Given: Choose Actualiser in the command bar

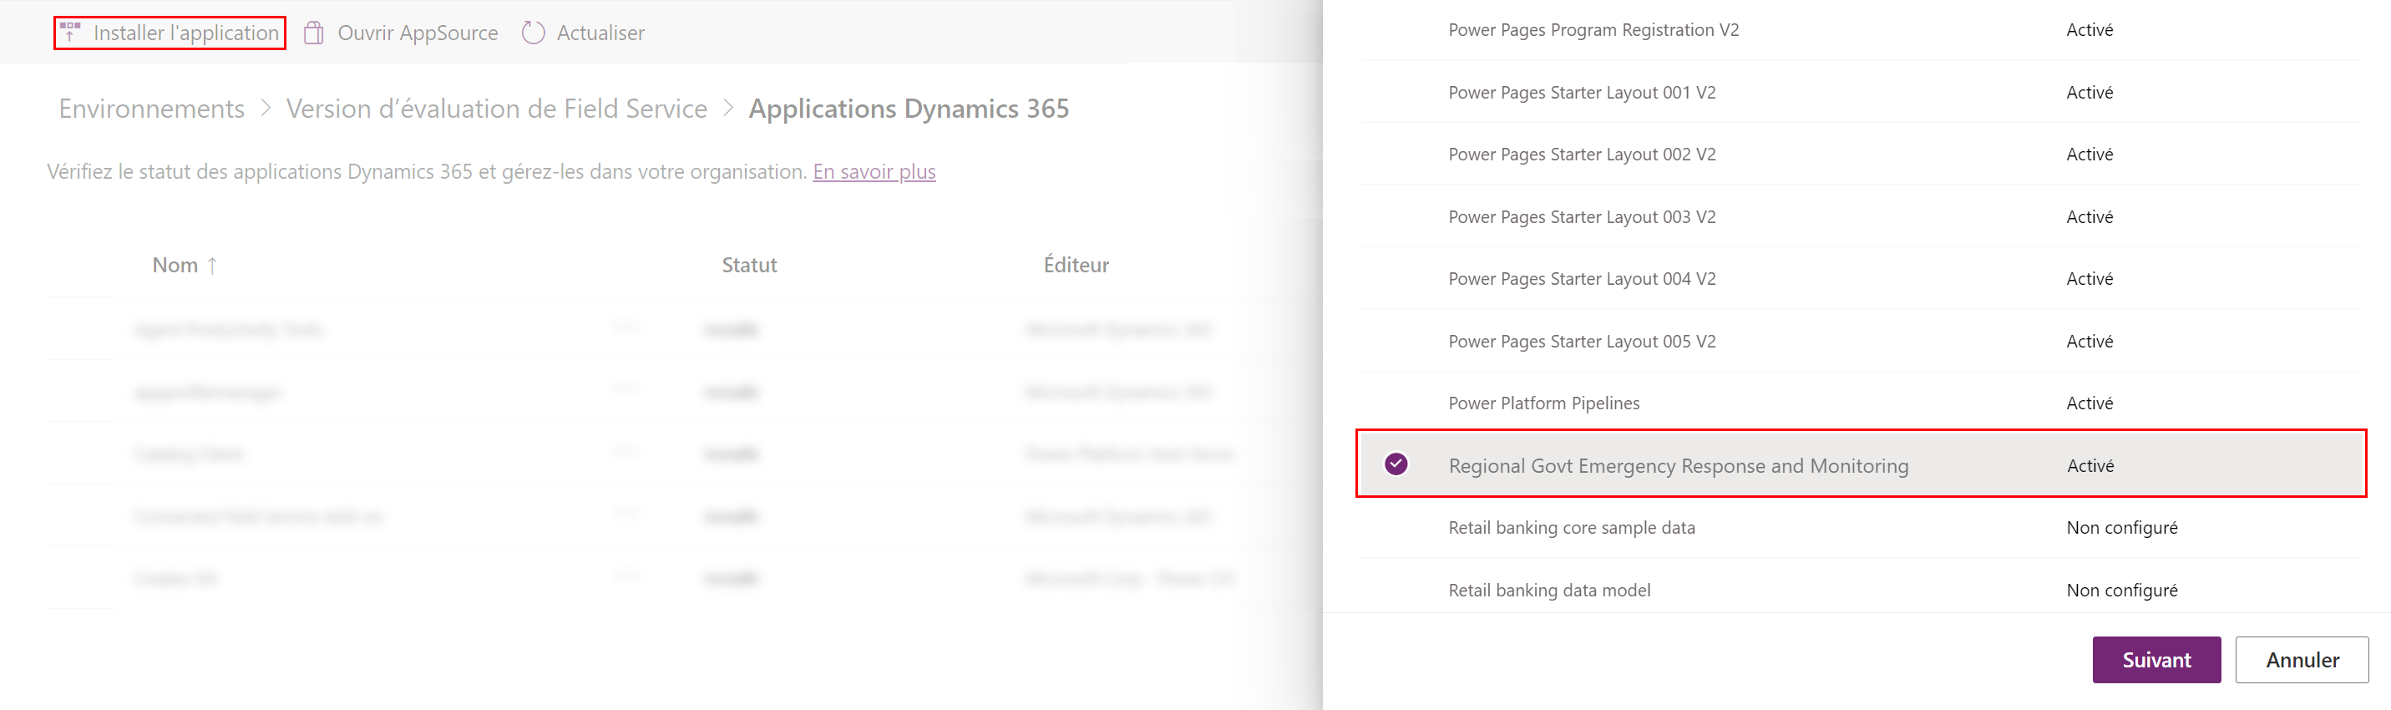Looking at the screenshot, I should [x=583, y=33].
